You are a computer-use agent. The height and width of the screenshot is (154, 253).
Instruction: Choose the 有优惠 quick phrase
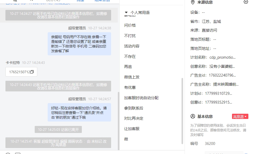click(x=130, y=88)
